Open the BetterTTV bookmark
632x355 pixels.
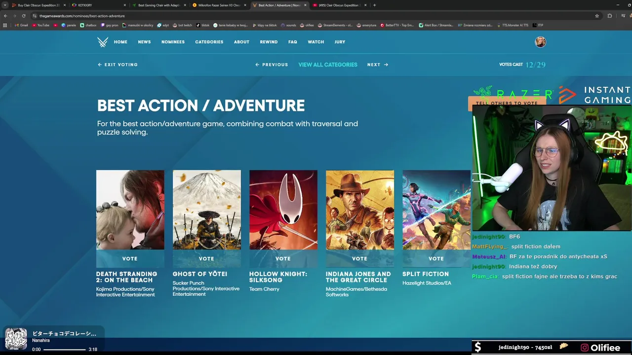pos(397,25)
